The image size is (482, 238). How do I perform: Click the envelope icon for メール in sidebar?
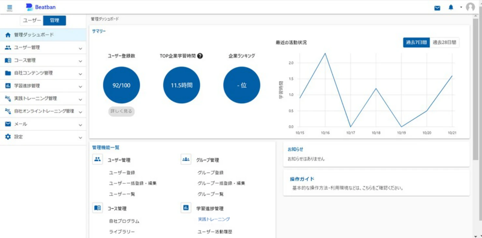tap(8, 124)
